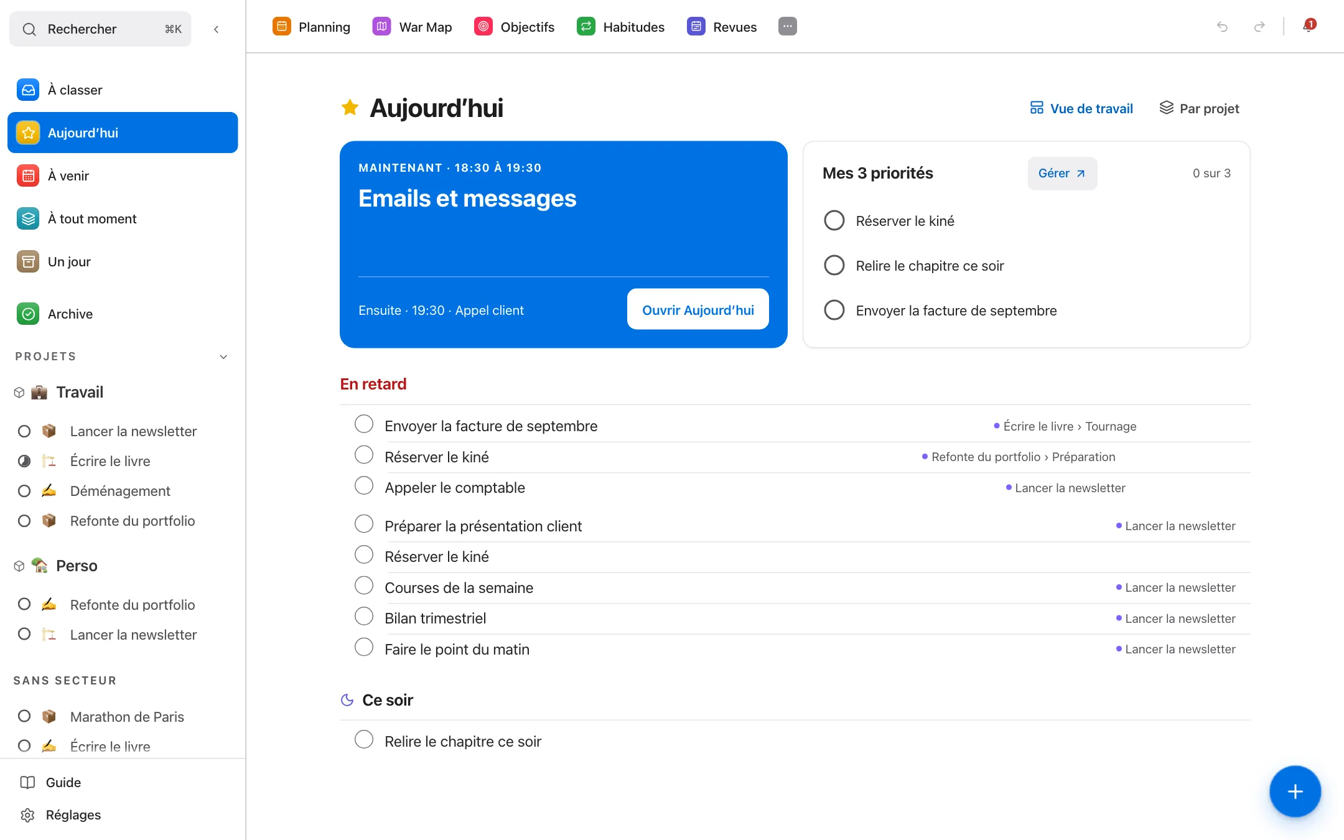Check off Relire le chapitre priority

pos(834,265)
